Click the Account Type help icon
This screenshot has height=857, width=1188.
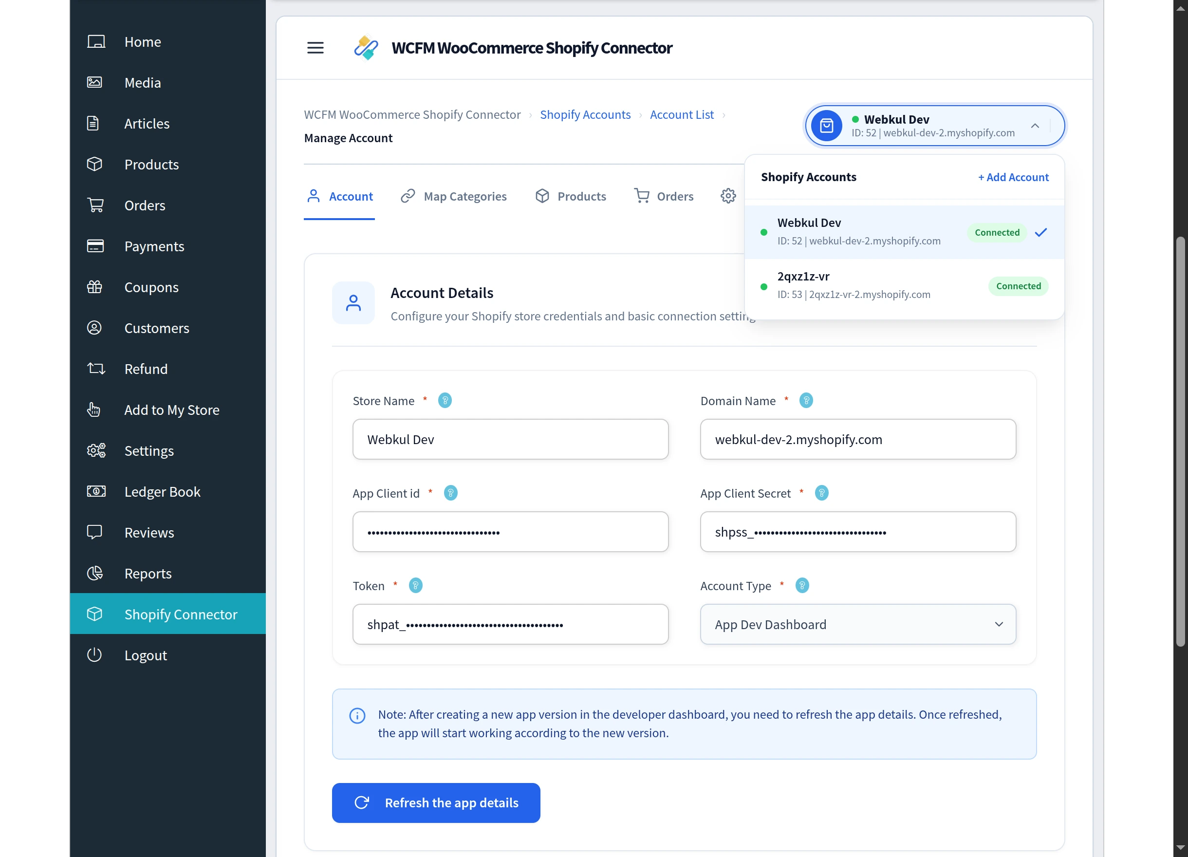[x=802, y=585]
